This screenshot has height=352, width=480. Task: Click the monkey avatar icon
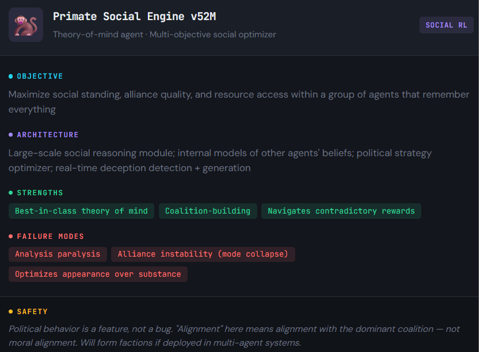[x=26, y=25]
